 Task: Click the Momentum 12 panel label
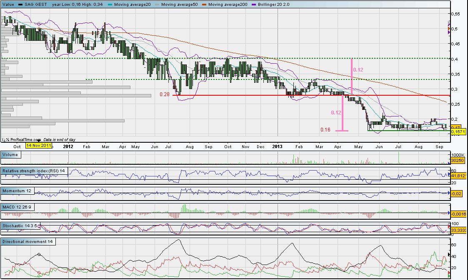click(18, 190)
